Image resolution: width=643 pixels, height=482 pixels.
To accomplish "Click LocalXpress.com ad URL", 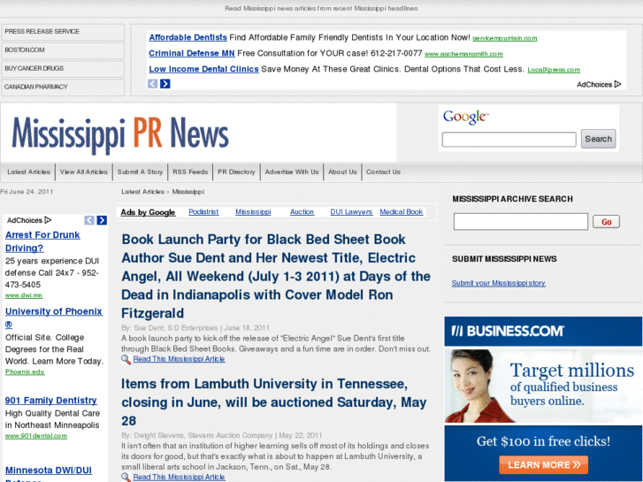I will pos(554,70).
